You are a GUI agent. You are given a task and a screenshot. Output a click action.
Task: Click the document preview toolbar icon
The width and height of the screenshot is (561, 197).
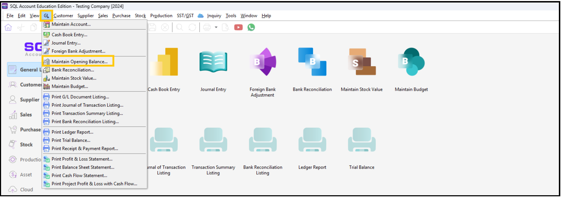(225, 27)
